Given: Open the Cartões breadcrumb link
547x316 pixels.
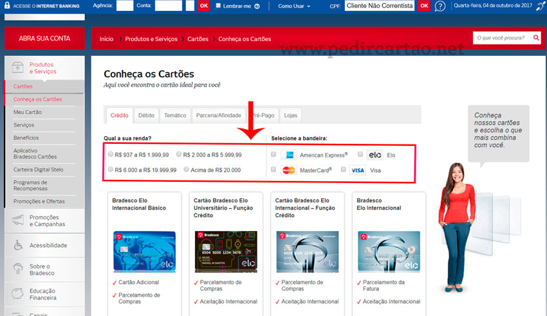Looking at the screenshot, I should click(198, 39).
